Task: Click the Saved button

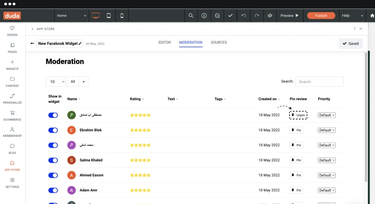Action: point(351,44)
